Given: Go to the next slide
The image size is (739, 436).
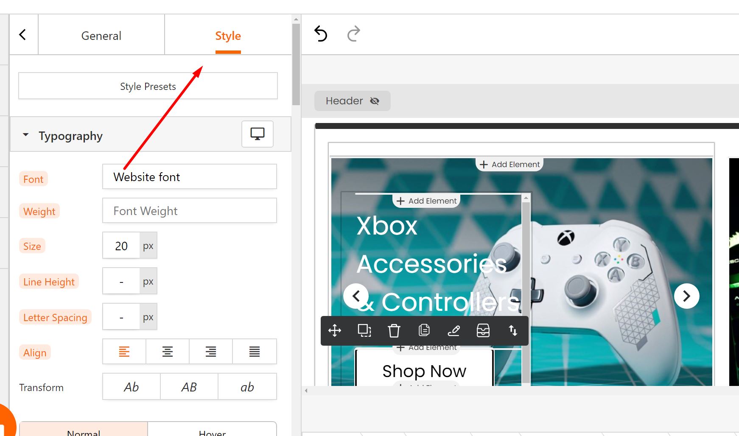Looking at the screenshot, I should [687, 296].
